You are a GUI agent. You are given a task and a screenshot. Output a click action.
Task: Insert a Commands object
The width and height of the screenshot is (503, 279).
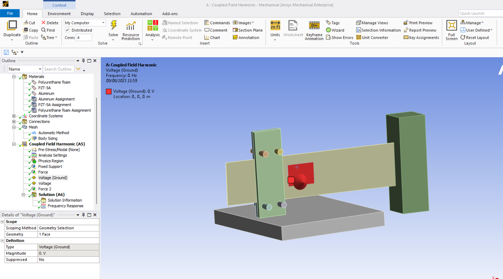tap(217, 23)
